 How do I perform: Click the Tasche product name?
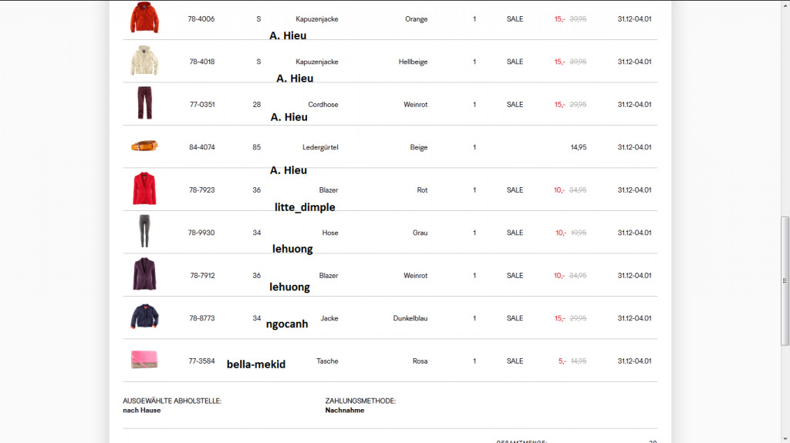click(x=327, y=361)
